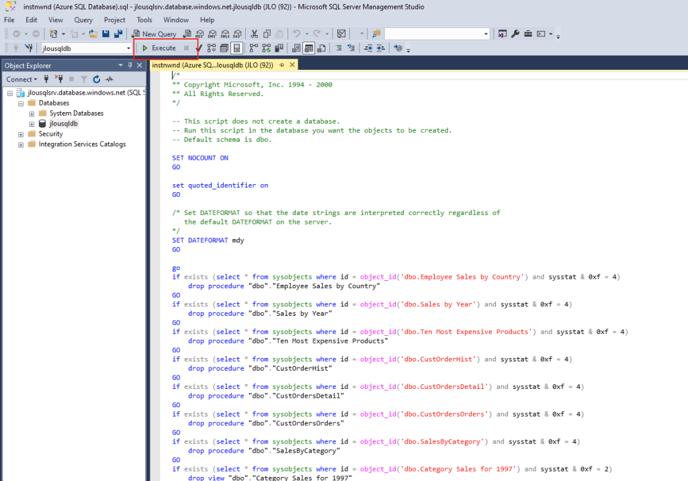Image resolution: width=688 pixels, height=481 pixels.
Task: Click the DAX query icon
Action: (x=237, y=34)
